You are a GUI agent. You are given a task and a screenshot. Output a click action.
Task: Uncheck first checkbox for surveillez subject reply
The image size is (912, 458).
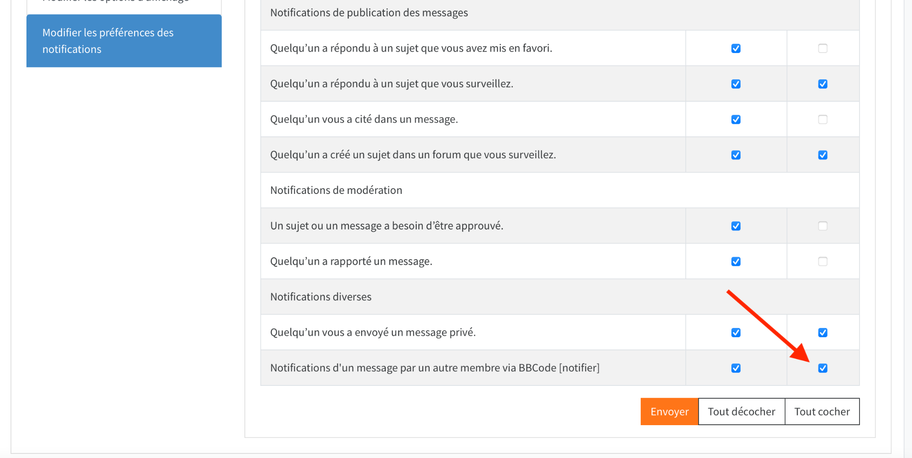[736, 84]
